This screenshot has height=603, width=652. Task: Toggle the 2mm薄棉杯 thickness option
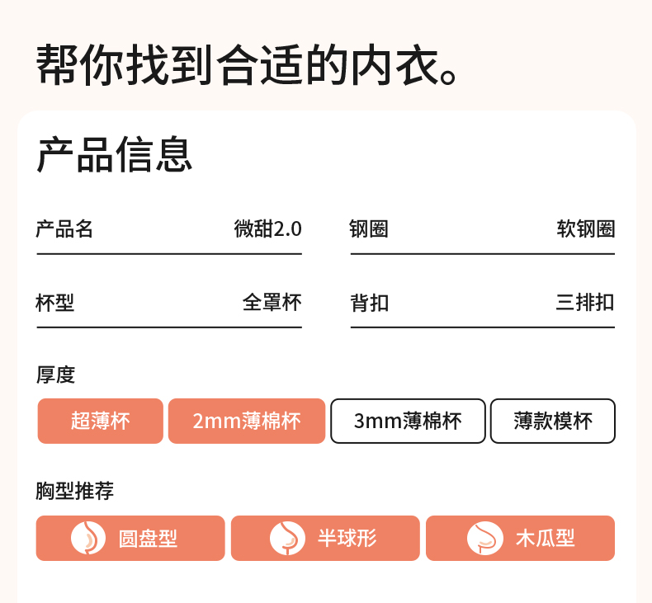[x=247, y=422]
